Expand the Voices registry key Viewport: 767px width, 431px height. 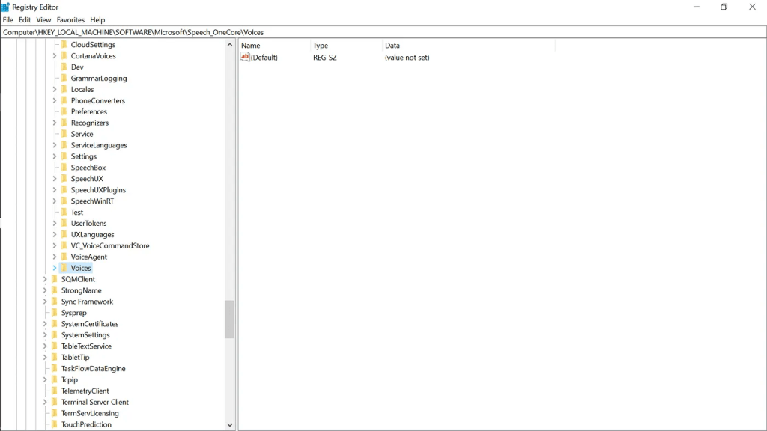click(x=55, y=268)
